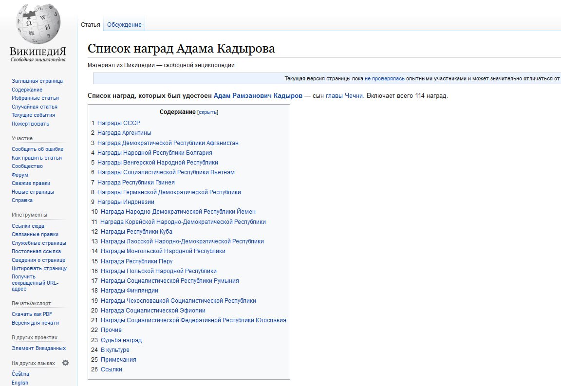Open language settings gear icon
The height and width of the screenshot is (386, 561).
pyautogui.click(x=65, y=363)
